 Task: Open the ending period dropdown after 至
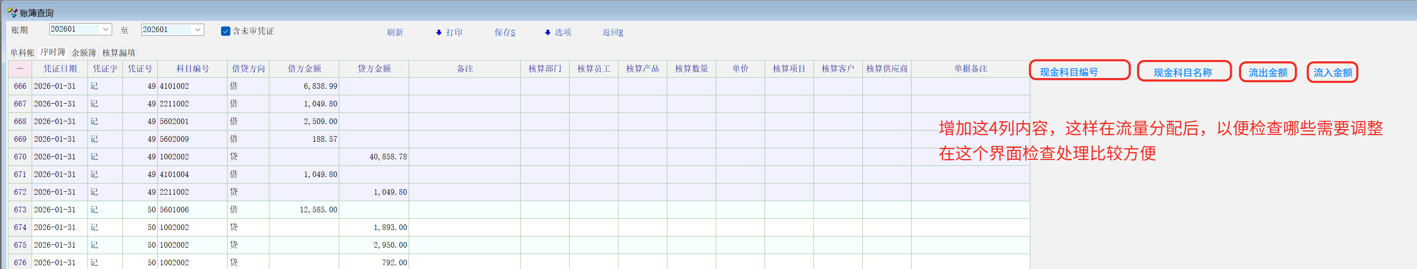(197, 30)
